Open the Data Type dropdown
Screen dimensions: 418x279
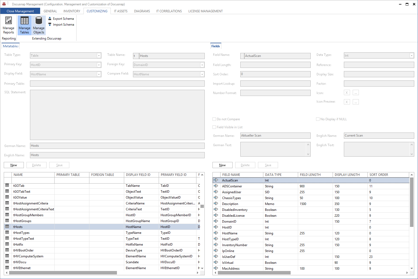(412, 56)
